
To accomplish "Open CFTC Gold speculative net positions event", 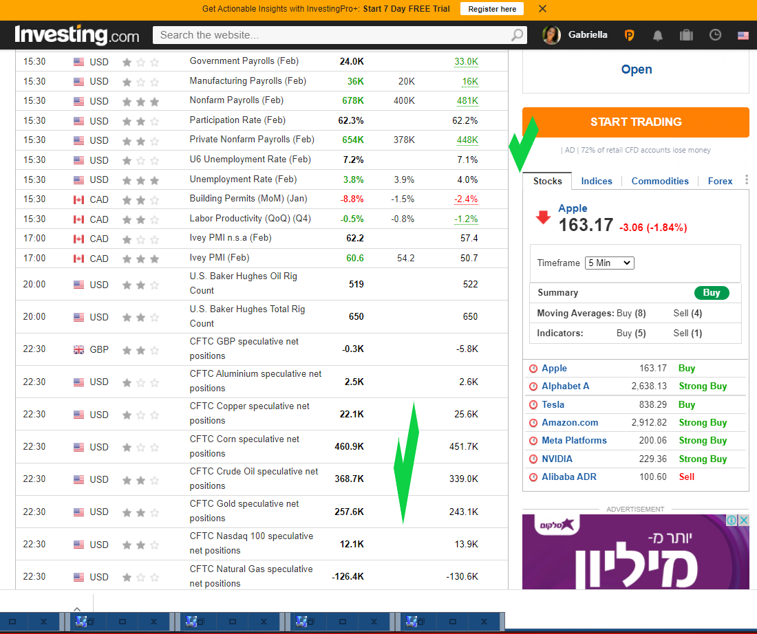I will (244, 511).
